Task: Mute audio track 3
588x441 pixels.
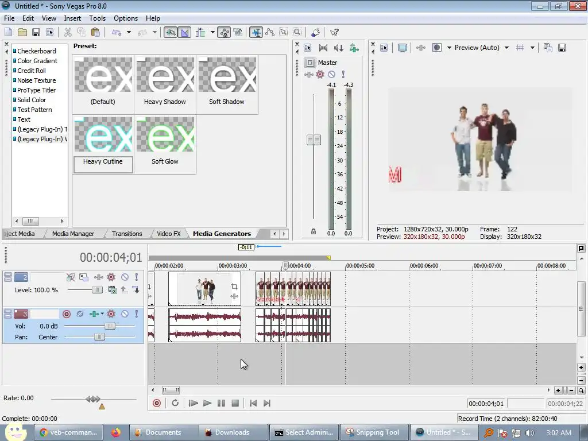Action: click(x=125, y=314)
